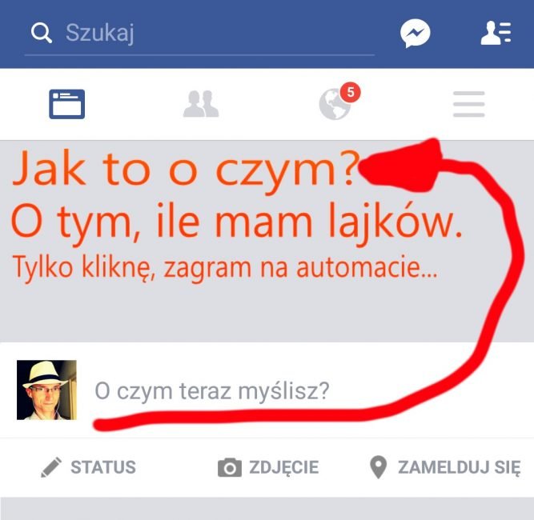The width and height of the screenshot is (534, 520).
Task: Tap the location pin icon
Action: (x=378, y=467)
